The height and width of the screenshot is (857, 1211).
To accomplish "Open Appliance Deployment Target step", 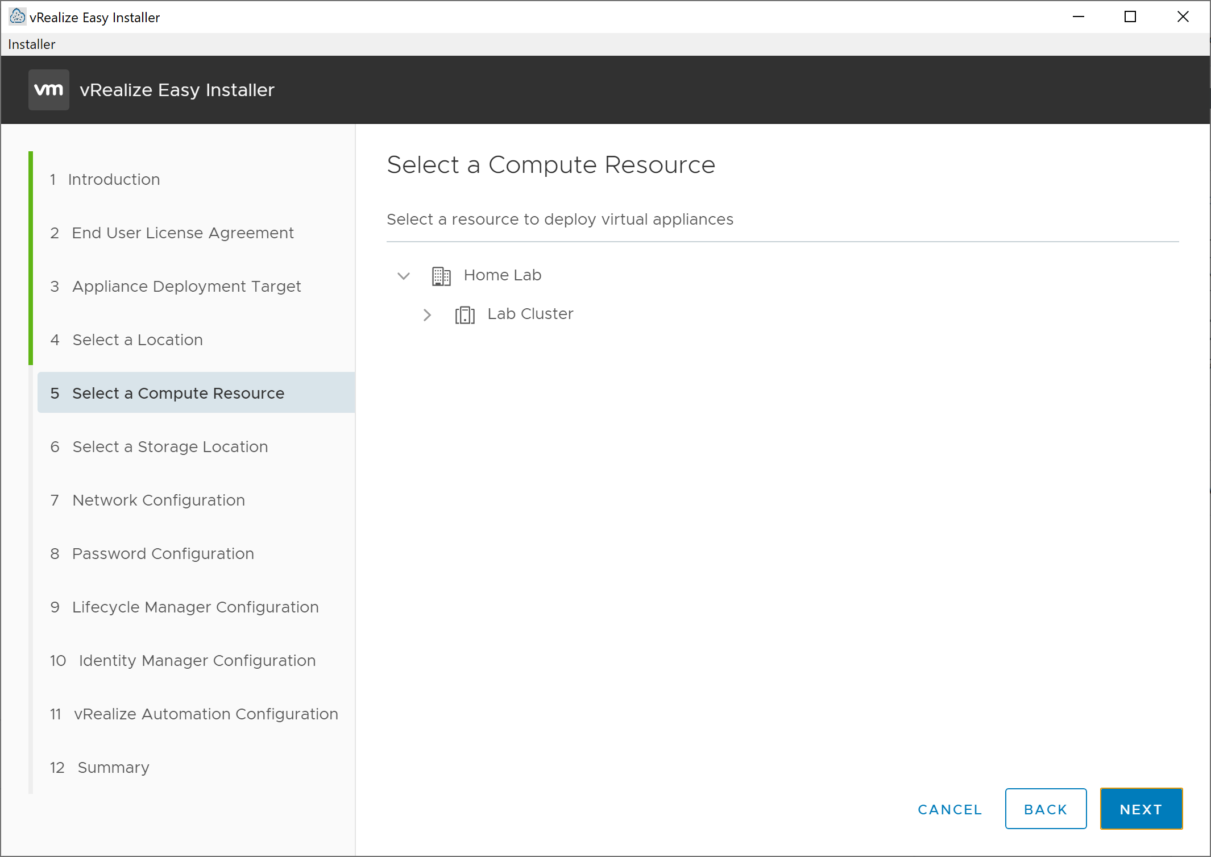I will click(186, 287).
